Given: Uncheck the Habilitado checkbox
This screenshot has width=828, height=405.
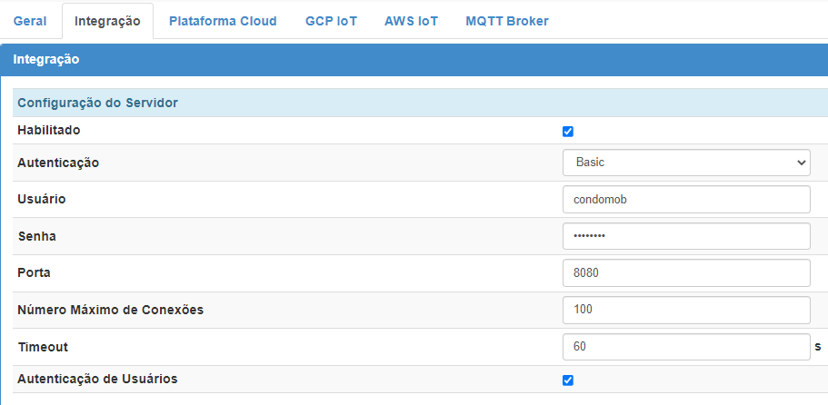Looking at the screenshot, I should 568,131.
